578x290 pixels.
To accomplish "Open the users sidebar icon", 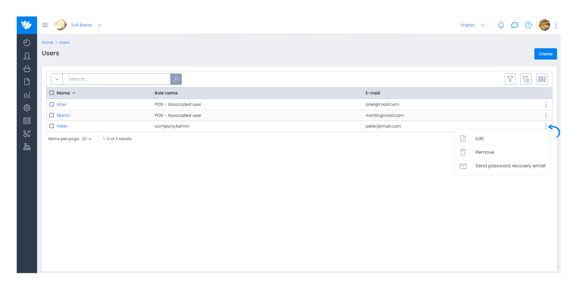I will pos(27,56).
